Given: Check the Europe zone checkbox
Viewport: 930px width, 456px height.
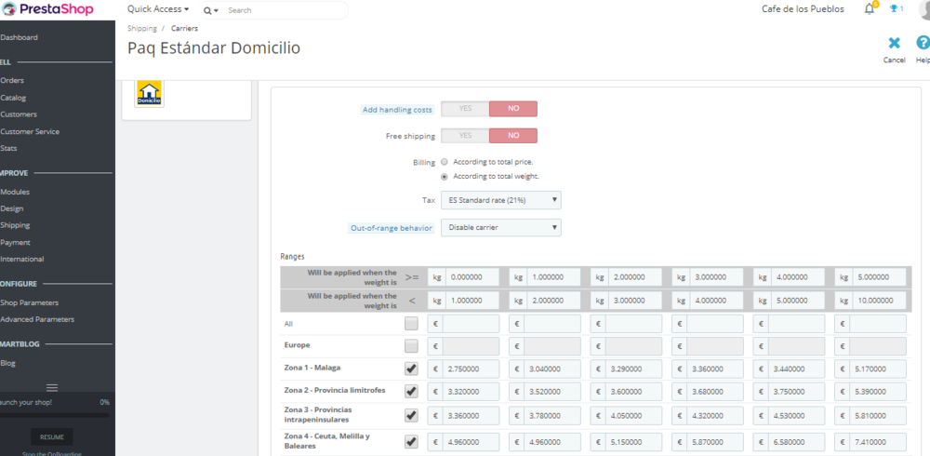Looking at the screenshot, I should (411, 345).
